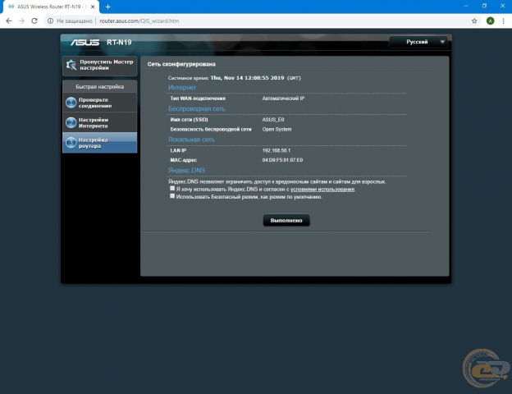Select Настройка роутера step
The image size is (512, 394).
[x=99, y=143]
